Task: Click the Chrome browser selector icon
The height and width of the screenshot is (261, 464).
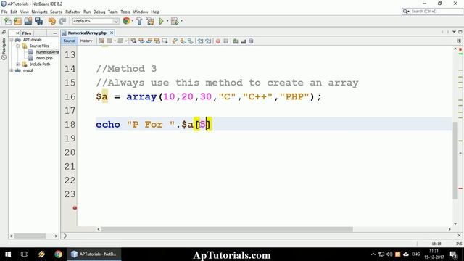Action: pyautogui.click(x=126, y=21)
